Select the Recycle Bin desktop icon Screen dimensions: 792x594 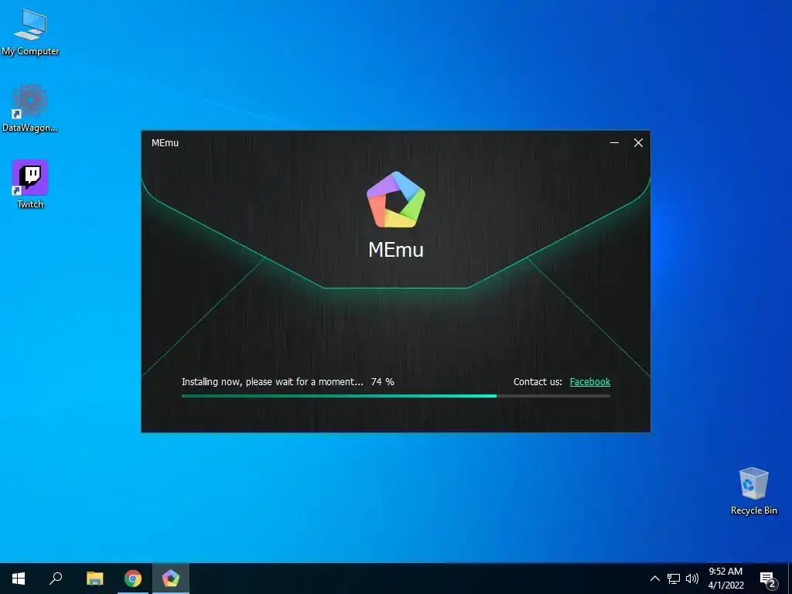[x=753, y=491]
